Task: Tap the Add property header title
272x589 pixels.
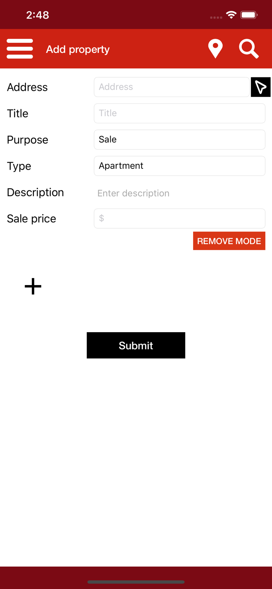Action: coord(78,49)
